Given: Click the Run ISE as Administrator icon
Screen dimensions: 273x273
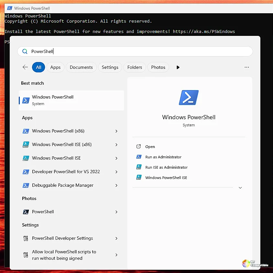Looking at the screenshot, I should (139, 167).
